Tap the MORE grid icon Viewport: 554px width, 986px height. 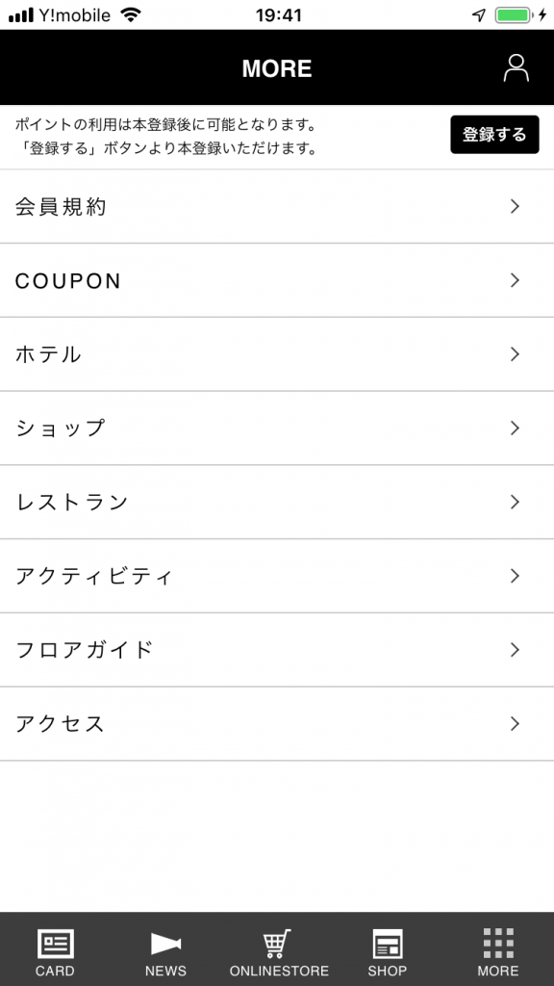pyautogui.click(x=498, y=944)
